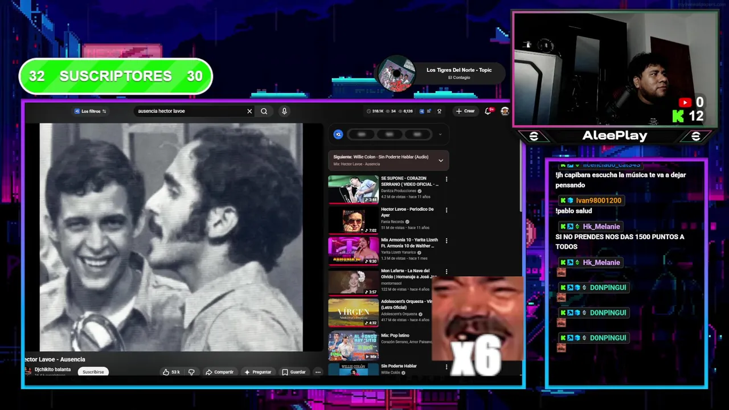Click the Danitza Producciones channel name

point(399,191)
